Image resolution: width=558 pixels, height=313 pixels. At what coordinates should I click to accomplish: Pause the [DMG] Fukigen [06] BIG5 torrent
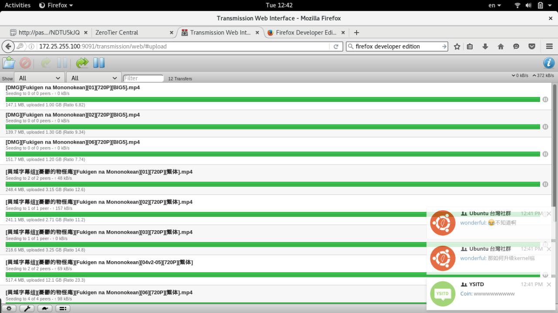(x=545, y=154)
